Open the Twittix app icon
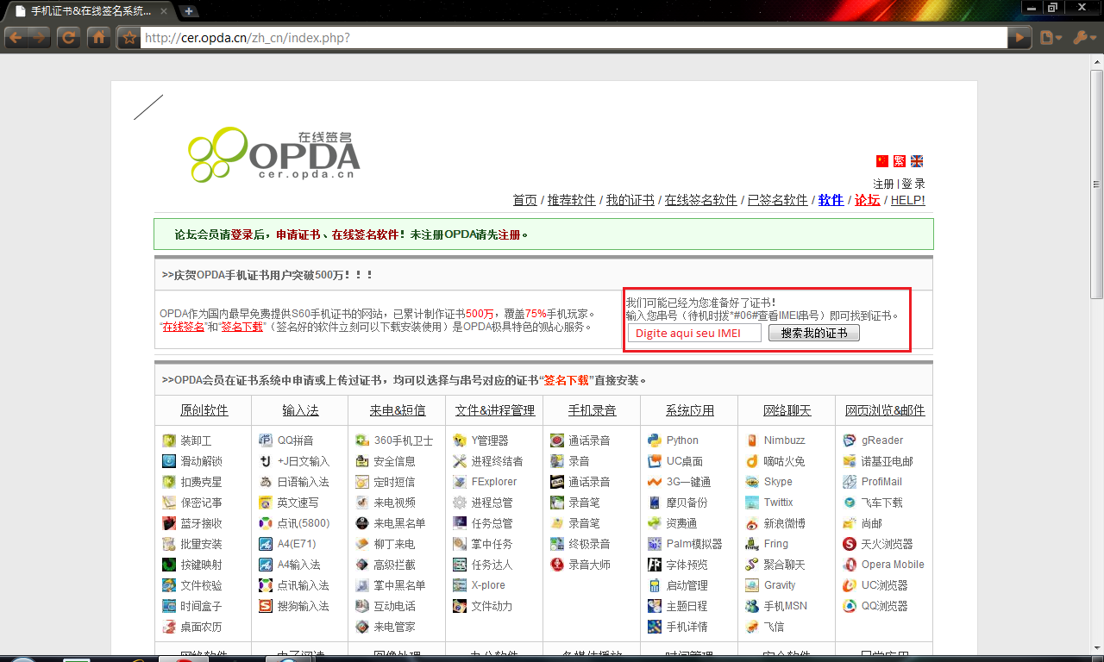 coord(752,503)
